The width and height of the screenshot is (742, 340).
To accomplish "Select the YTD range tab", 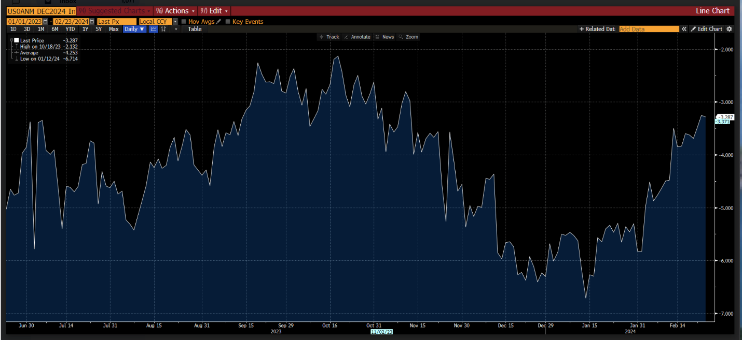I will click(70, 29).
